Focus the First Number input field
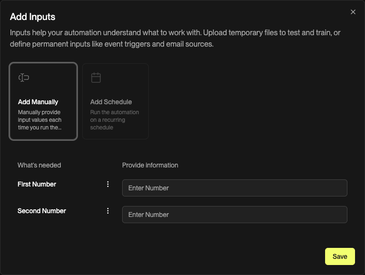 coord(234,188)
